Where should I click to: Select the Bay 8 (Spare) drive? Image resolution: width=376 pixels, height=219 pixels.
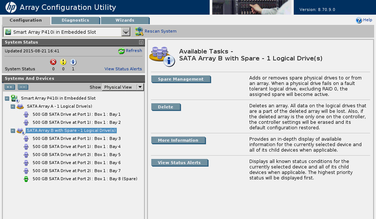click(x=85, y=179)
